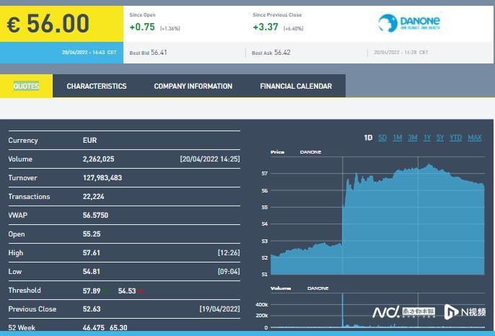The image size is (495, 336).
Task: Click the last price timestamp 20/04/2022 14:43 CET
Action: point(89,53)
